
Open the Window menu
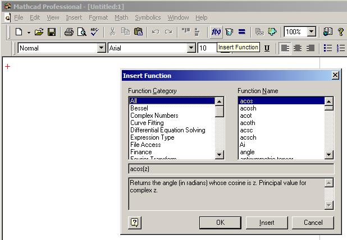[x=178, y=18]
